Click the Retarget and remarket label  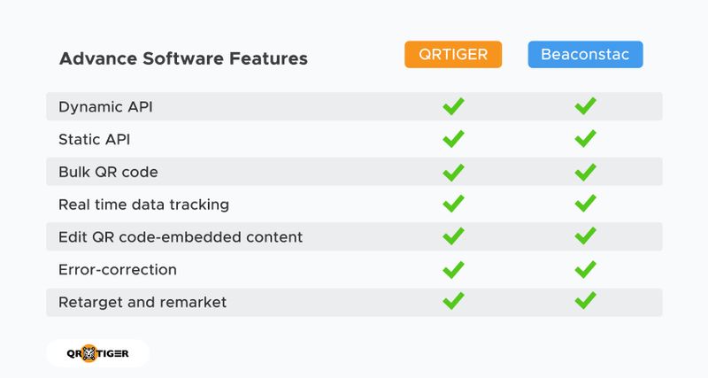click(x=142, y=302)
